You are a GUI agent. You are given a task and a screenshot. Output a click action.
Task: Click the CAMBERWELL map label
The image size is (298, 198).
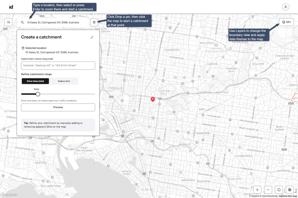click(x=245, y=156)
